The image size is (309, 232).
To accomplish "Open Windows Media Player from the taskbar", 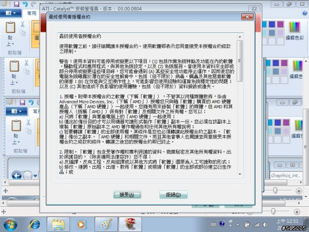I will pos(82,224).
